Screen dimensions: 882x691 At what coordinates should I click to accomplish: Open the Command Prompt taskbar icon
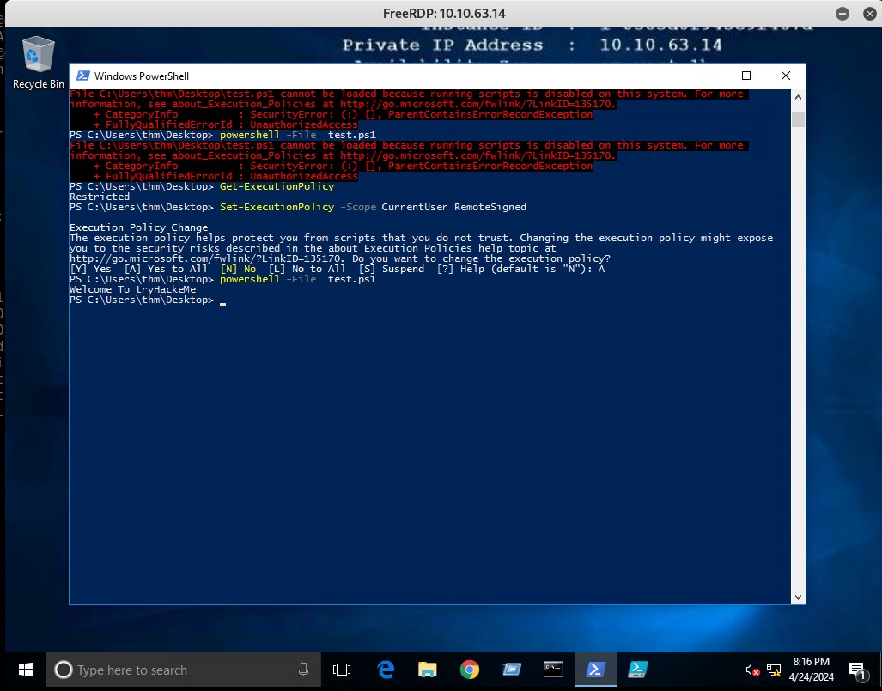pyautogui.click(x=553, y=670)
